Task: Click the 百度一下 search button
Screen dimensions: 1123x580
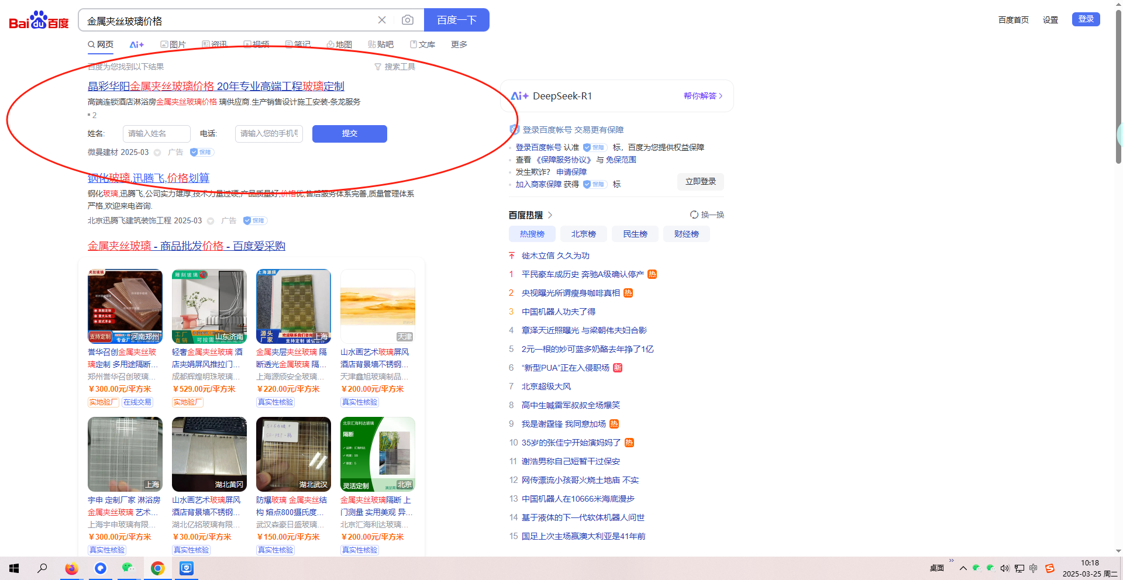Action: coord(457,20)
